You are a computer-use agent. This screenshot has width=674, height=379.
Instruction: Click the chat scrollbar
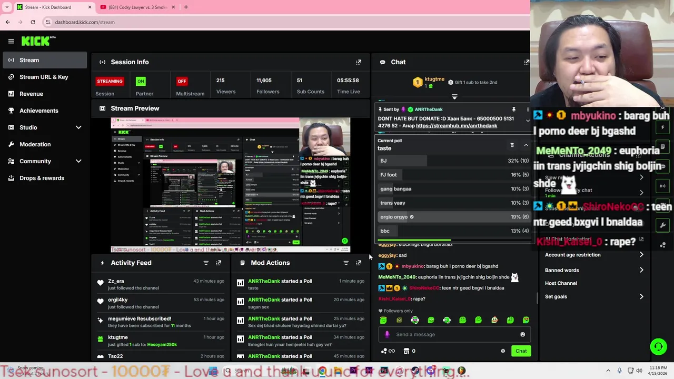point(537,298)
